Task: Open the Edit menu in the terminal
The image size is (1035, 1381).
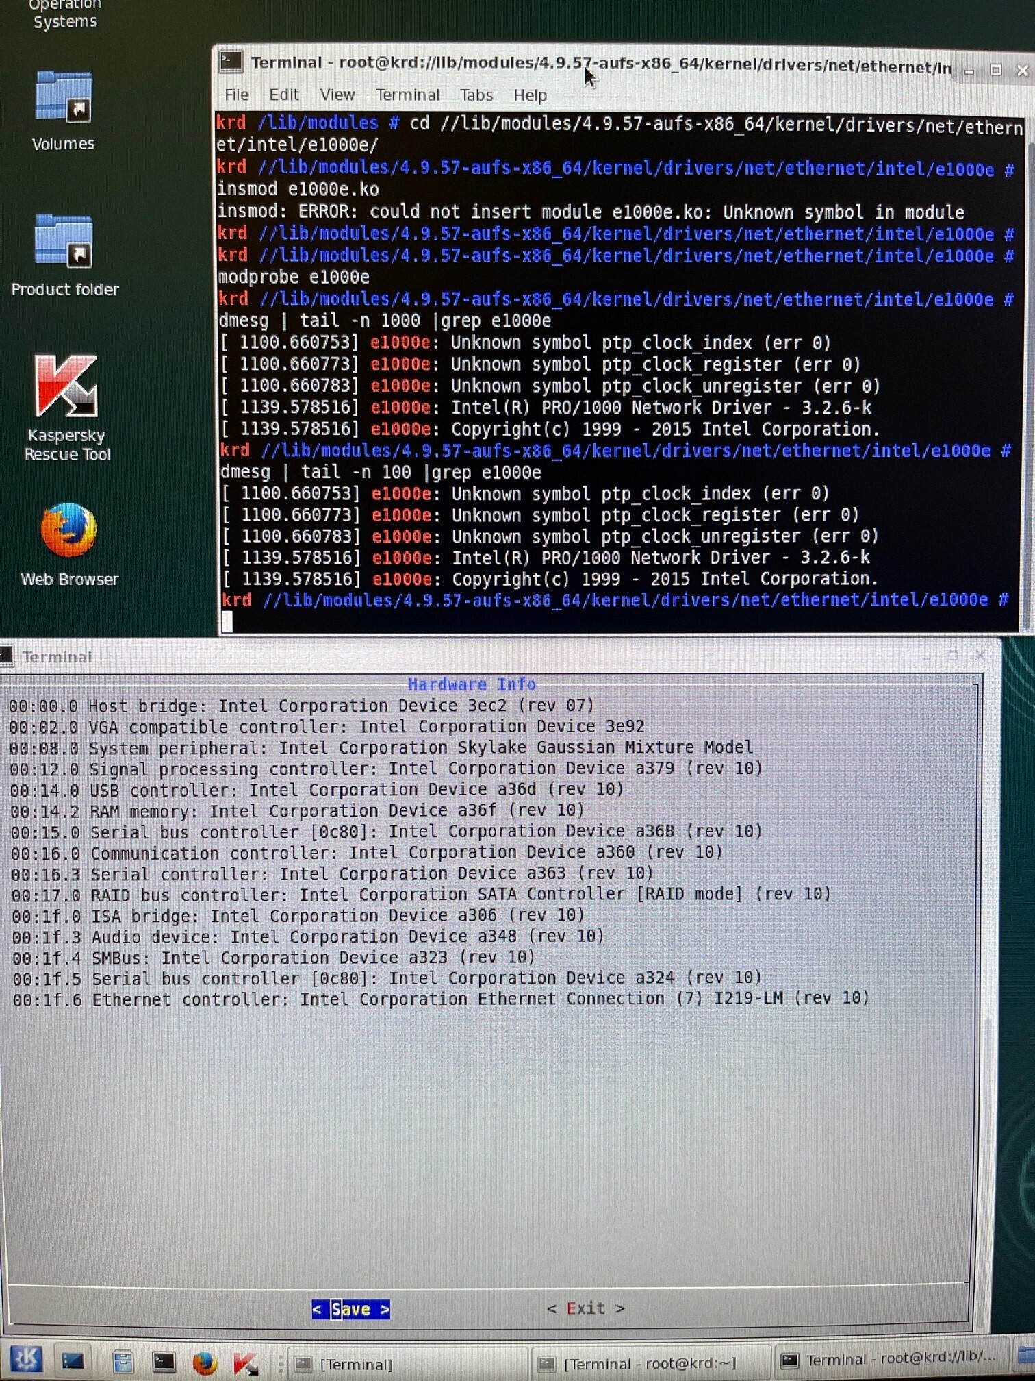Action: 284,95
